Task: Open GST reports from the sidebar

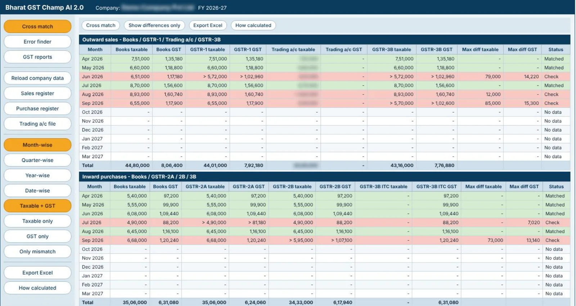Action: (37, 57)
